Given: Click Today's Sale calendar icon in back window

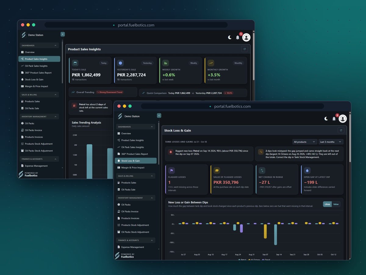Looking at the screenshot, I should pyautogui.click(x=75, y=63).
